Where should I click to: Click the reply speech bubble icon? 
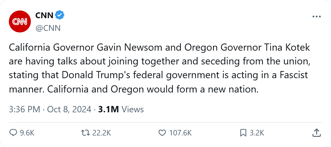point(13,133)
